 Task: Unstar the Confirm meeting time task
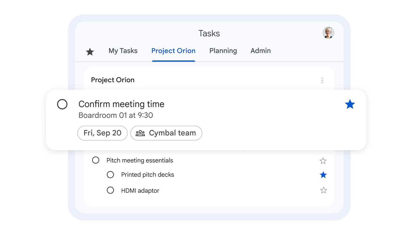coord(350,104)
